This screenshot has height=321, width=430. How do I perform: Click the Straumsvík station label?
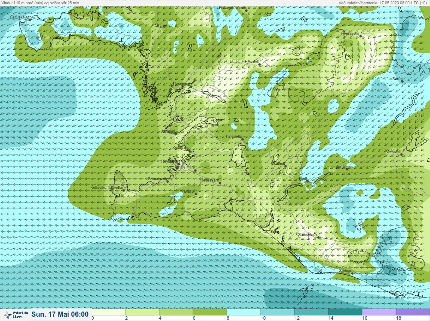(x=157, y=179)
